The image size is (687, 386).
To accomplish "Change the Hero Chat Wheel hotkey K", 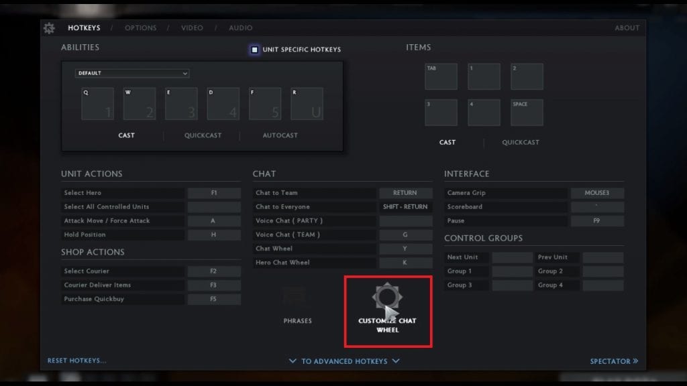I will point(406,263).
